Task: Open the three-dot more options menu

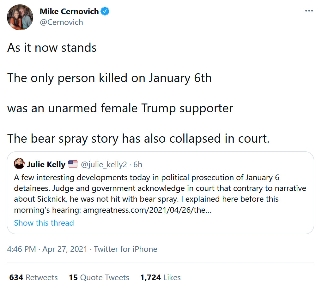Action: click(309, 11)
